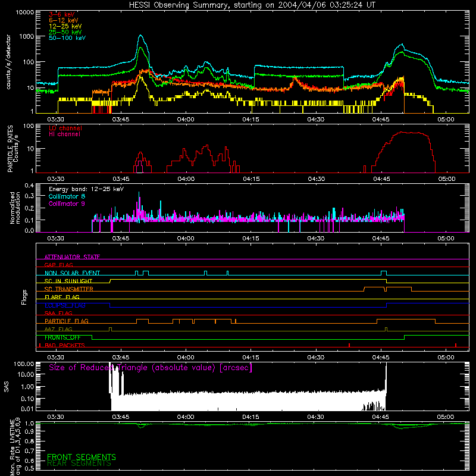Screen dimensions: 476x476
Task: Click the 04:15 tick label under count-rate plot
Action: pyautogui.click(x=250, y=120)
